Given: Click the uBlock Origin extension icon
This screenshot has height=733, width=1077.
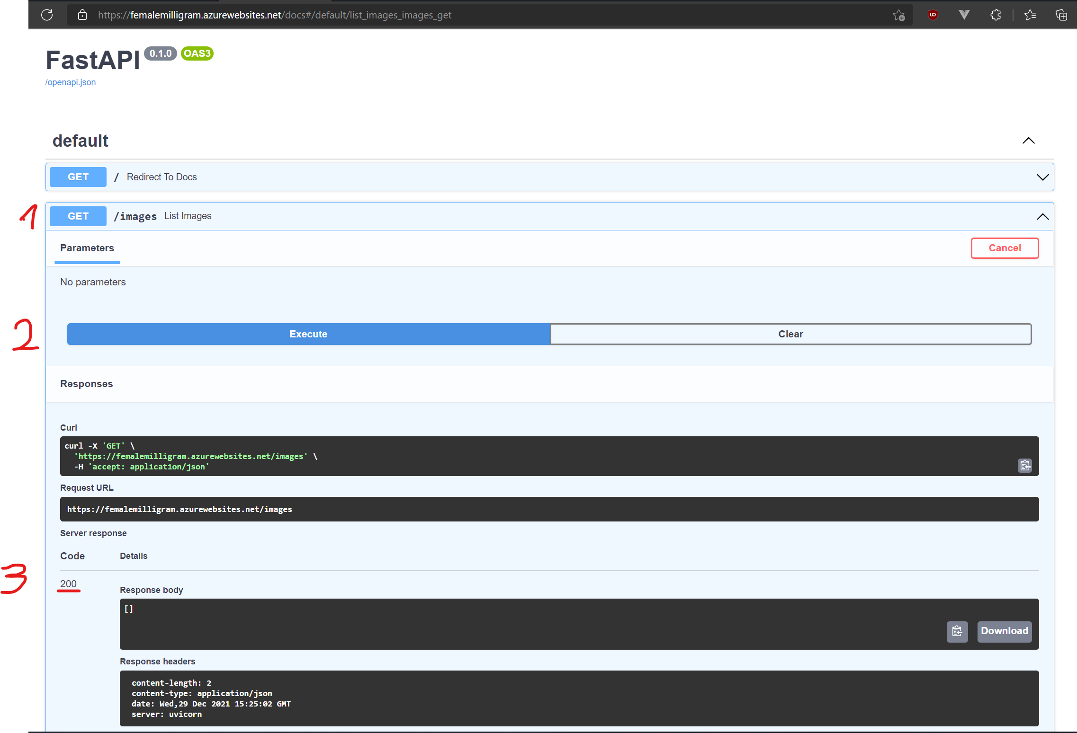Looking at the screenshot, I should (932, 15).
